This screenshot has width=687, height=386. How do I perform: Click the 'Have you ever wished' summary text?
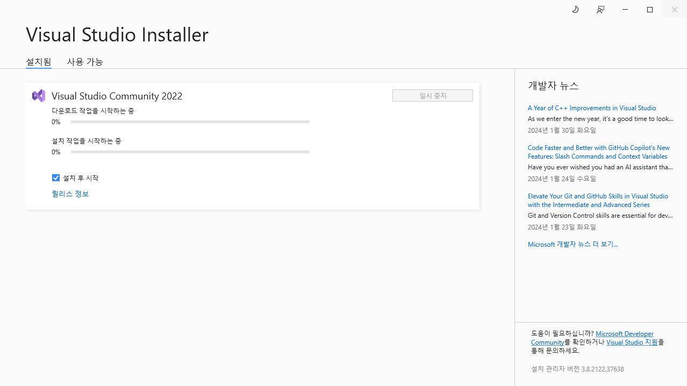(x=600, y=167)
